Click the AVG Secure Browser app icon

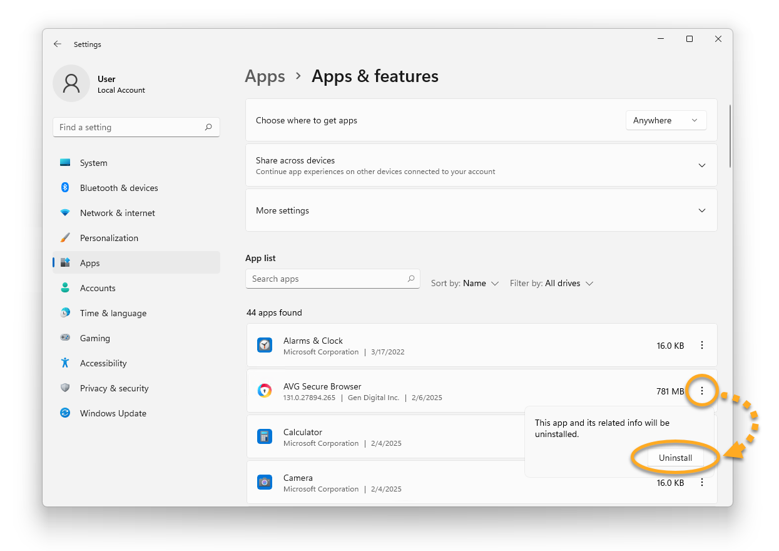coord(265,391)
